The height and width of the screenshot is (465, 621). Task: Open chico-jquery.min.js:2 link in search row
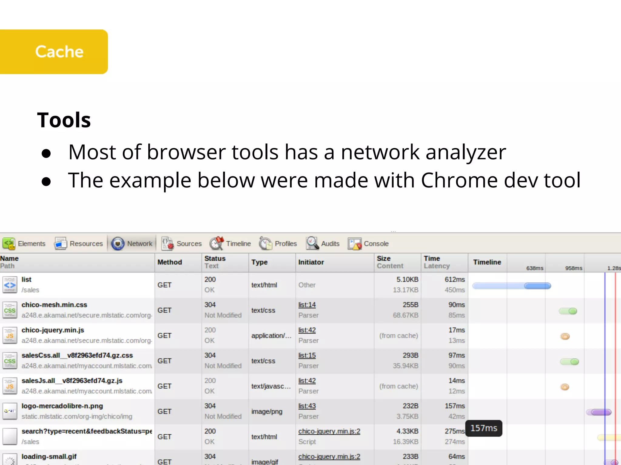tap(329, 431)
